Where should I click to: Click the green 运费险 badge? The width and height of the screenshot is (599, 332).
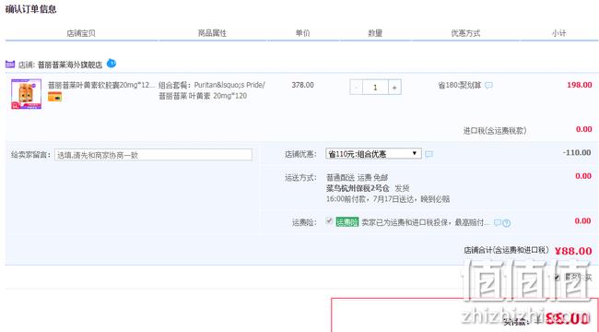pos(347,222)
